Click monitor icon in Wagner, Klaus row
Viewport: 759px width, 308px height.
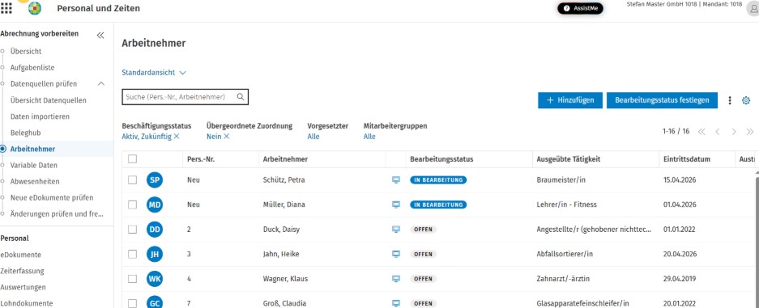(x=396, y=279)
